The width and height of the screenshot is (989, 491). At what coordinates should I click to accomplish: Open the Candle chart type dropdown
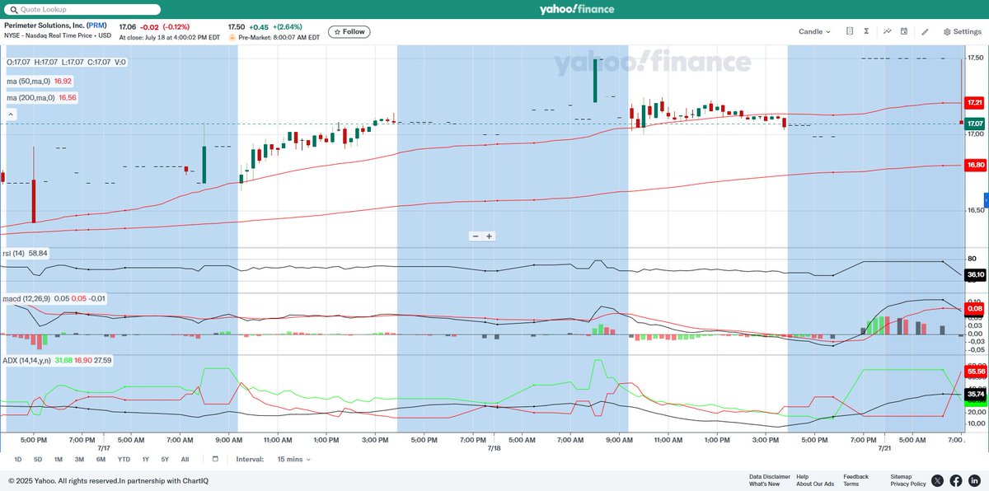(814, 31)
